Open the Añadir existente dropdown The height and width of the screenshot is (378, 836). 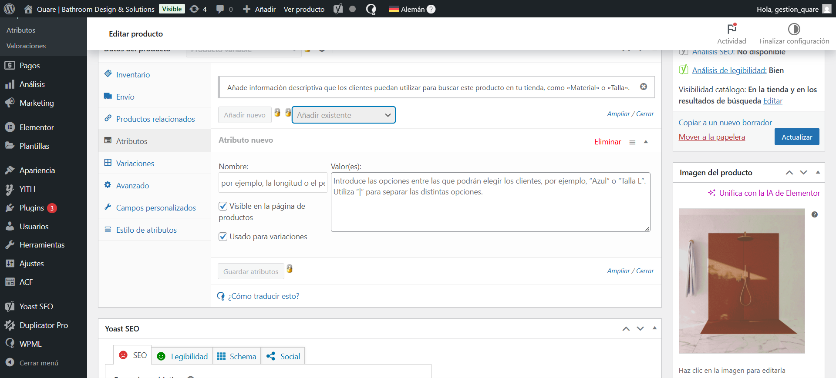pos(344,115)
